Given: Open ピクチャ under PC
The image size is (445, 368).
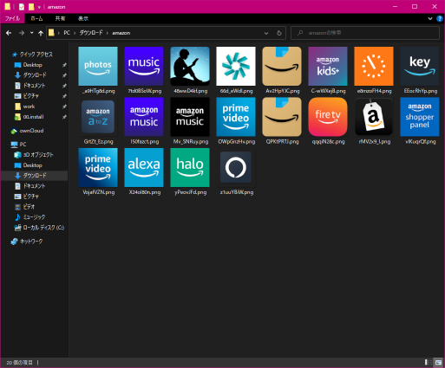Looking at the screenshot, I should click(x=30, y=197).
